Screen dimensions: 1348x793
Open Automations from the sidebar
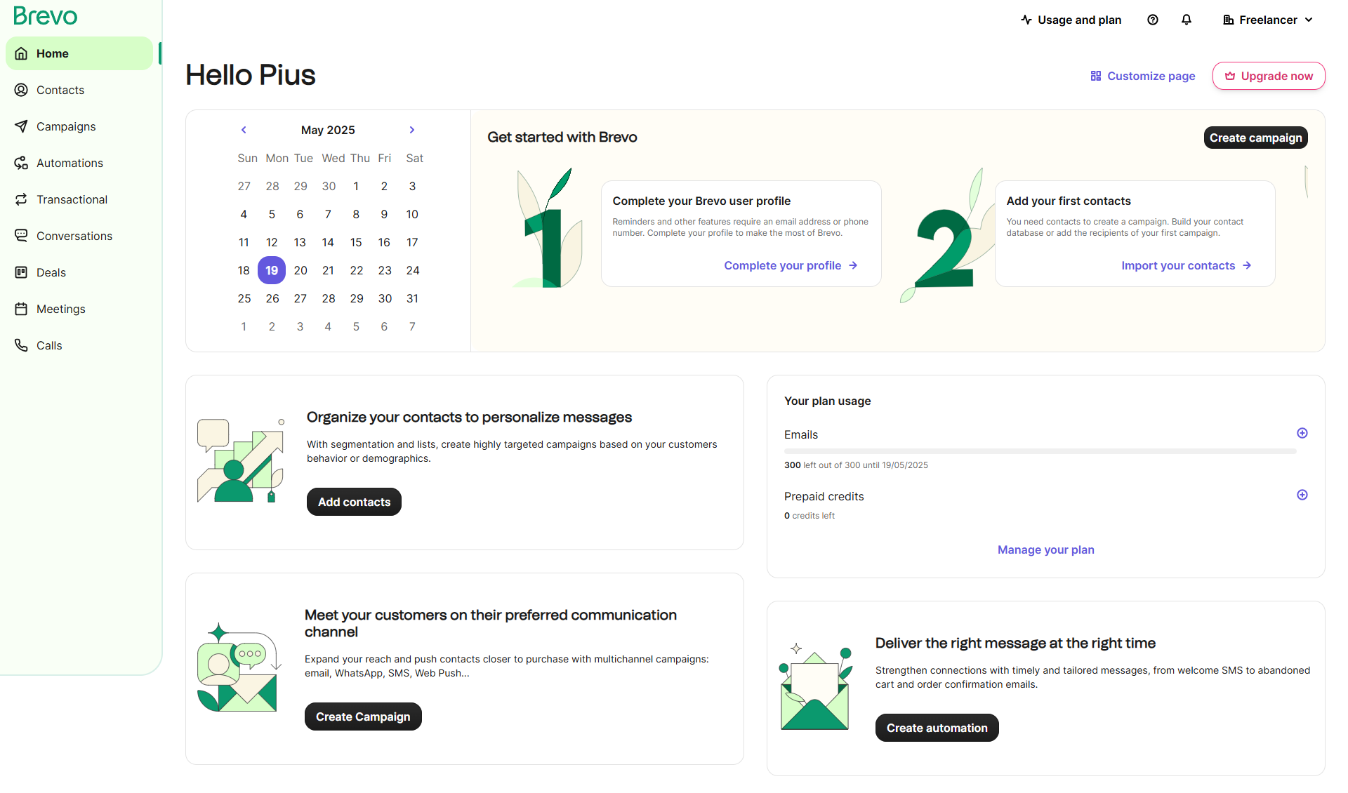79,163
